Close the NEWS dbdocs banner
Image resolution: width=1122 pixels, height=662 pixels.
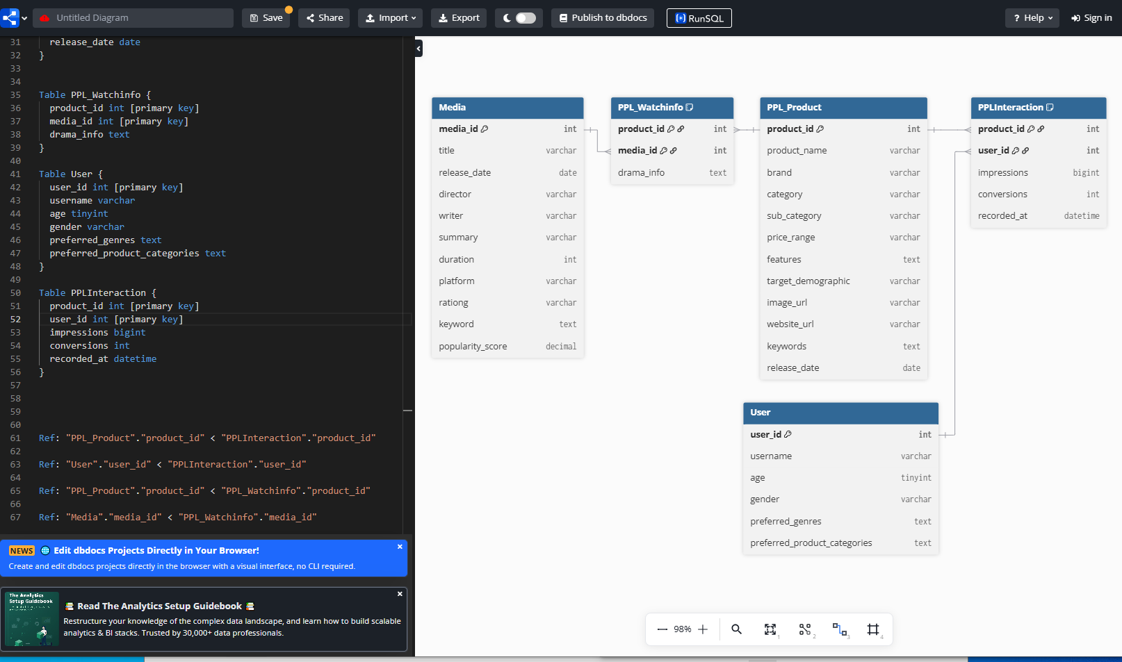click(x=400, y=547)
